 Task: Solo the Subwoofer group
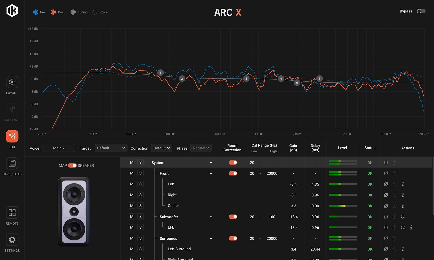pos(140,217)
